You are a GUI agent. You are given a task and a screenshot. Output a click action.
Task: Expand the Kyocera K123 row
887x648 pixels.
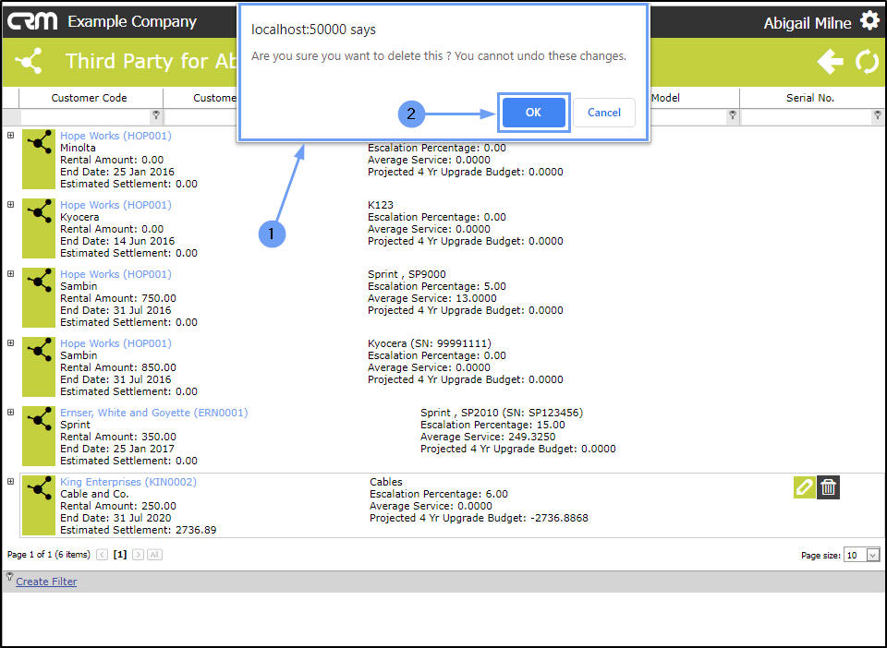pos(11,205)
